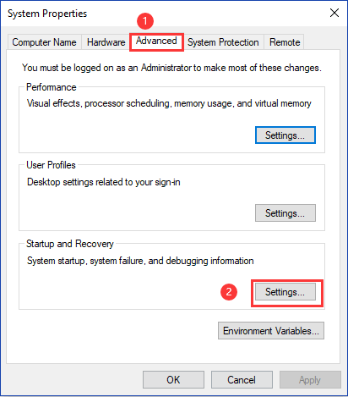Select the Advanced tab
The width and height of the screenshot is (348, 397).
tap(156, 41)
